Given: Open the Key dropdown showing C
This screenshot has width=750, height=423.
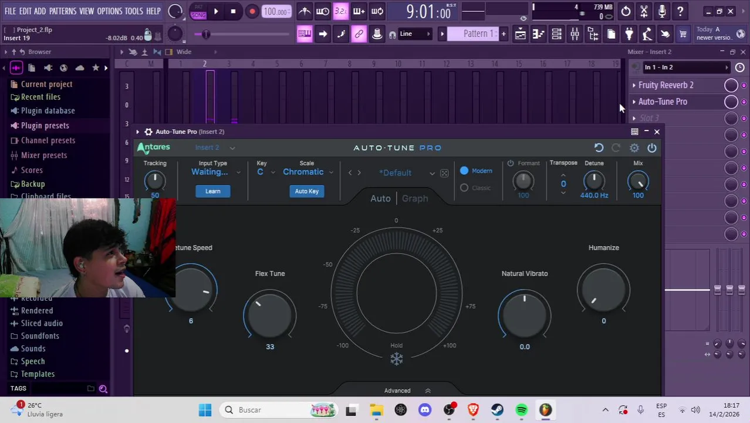Looking at the screenshot, I should [266, 172].
